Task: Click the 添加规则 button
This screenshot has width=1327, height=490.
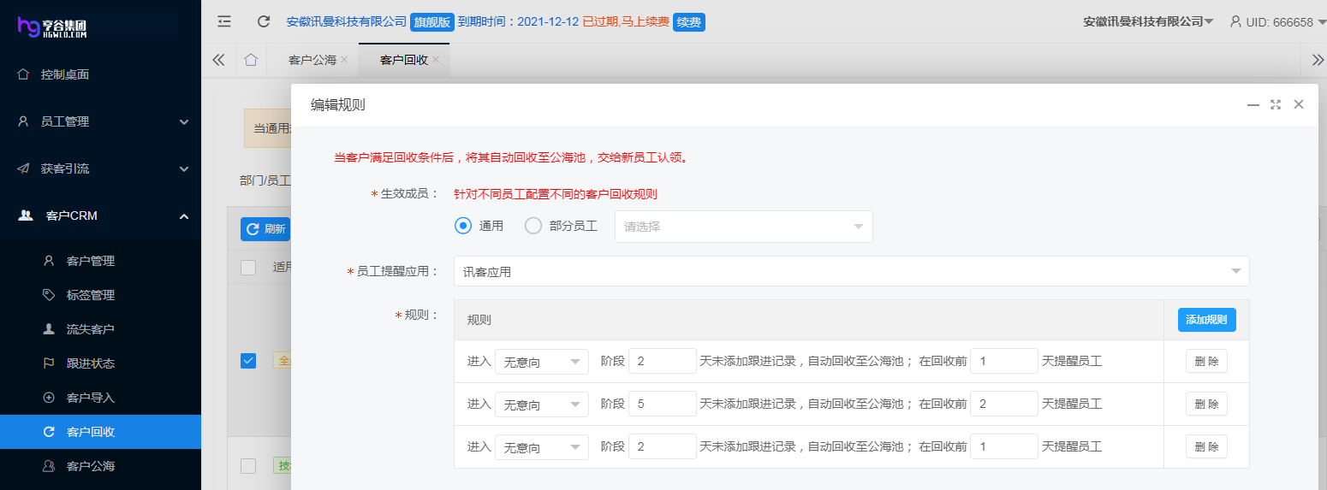Action: [x=1206, y=320]
